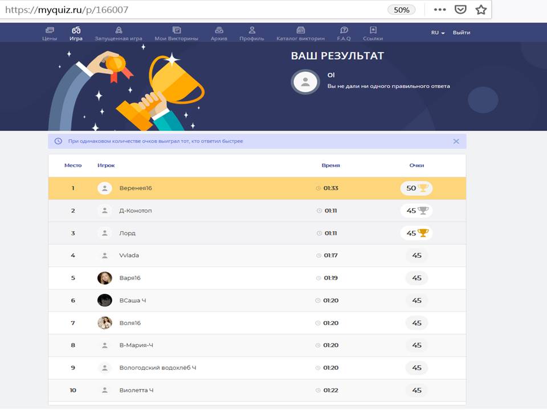
Task: Click the Очки column header
Action: (417, 165)
